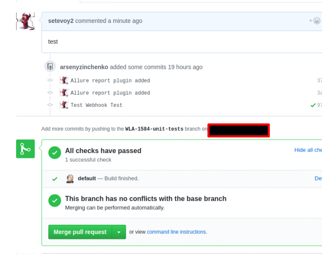Open the first Allure report plugin commit
Image resolution: width=322 pixels, height=254 pixels.
110,80
